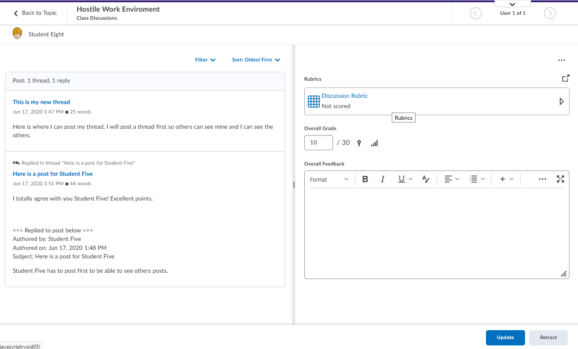Open the strikethrough text formatting icon
This screenshot has height=349, width=578.
[x=426, y=179]
